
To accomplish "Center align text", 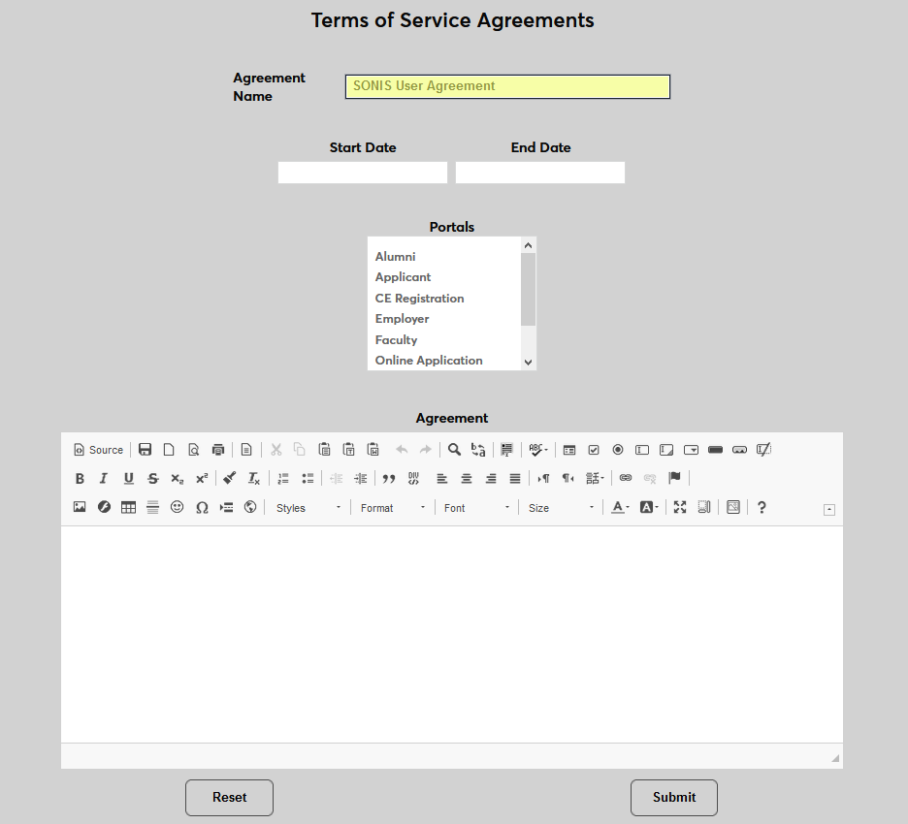I will 467,479.
